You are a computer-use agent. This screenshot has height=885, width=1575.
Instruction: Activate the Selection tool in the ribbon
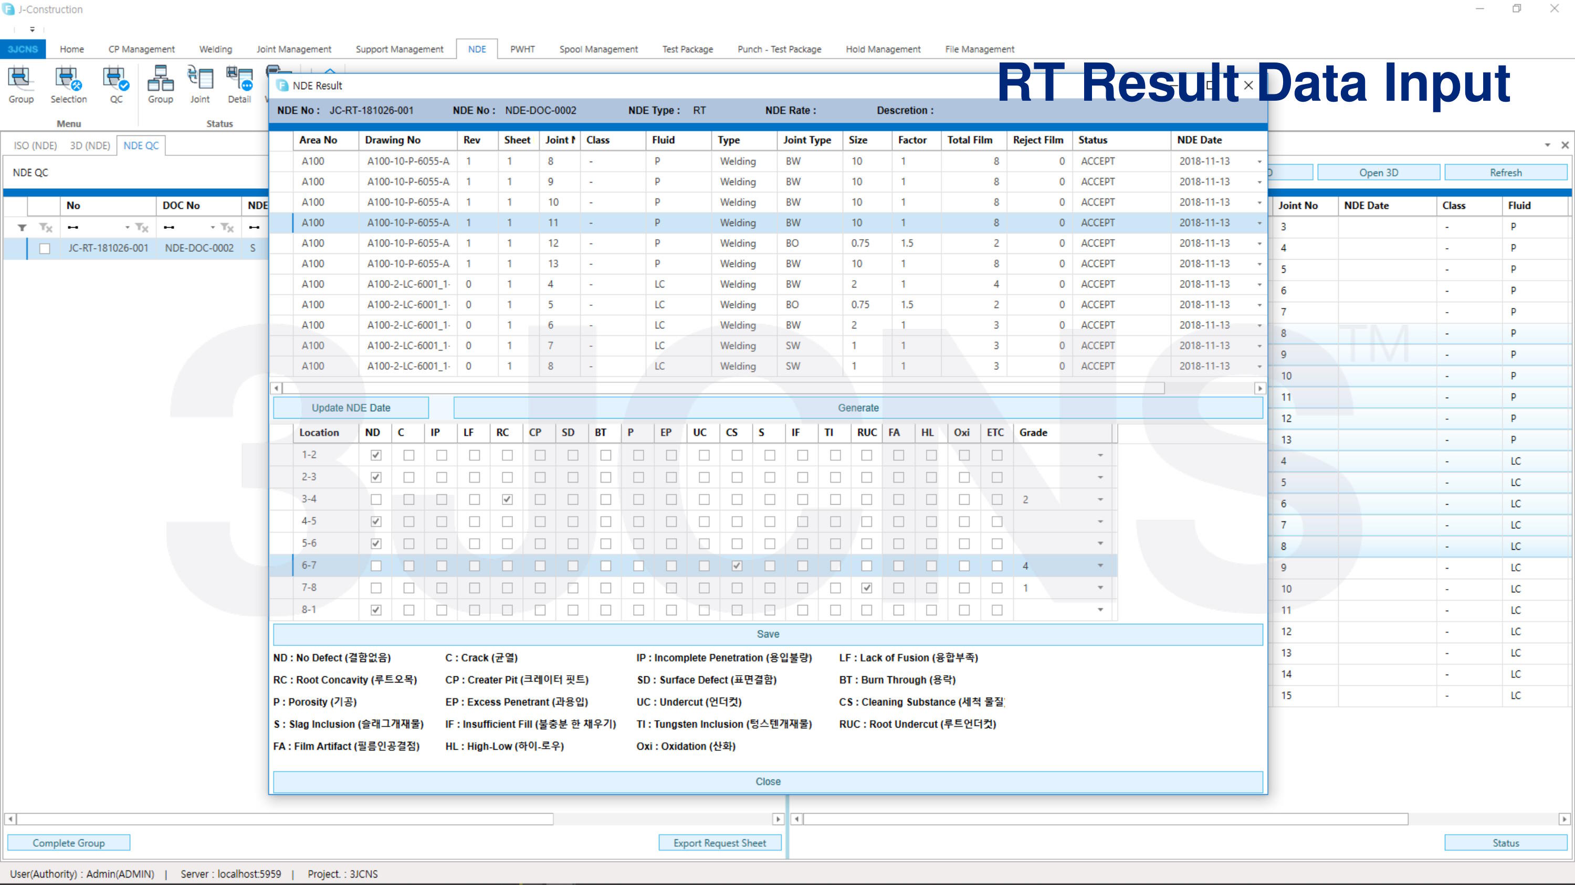click(68, 84)
